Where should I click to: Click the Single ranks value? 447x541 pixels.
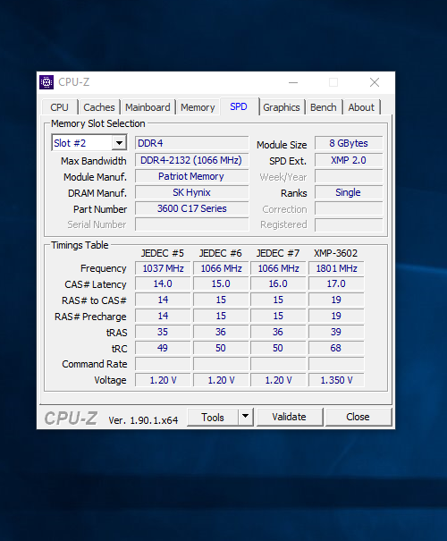[349, 192]
